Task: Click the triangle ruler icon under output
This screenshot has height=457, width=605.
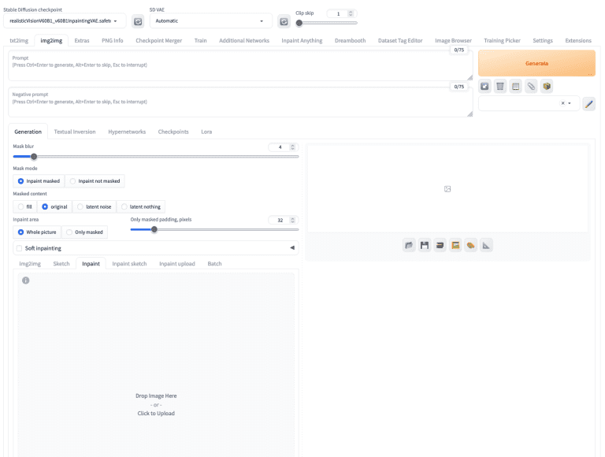Action: (x=486, y=245)
